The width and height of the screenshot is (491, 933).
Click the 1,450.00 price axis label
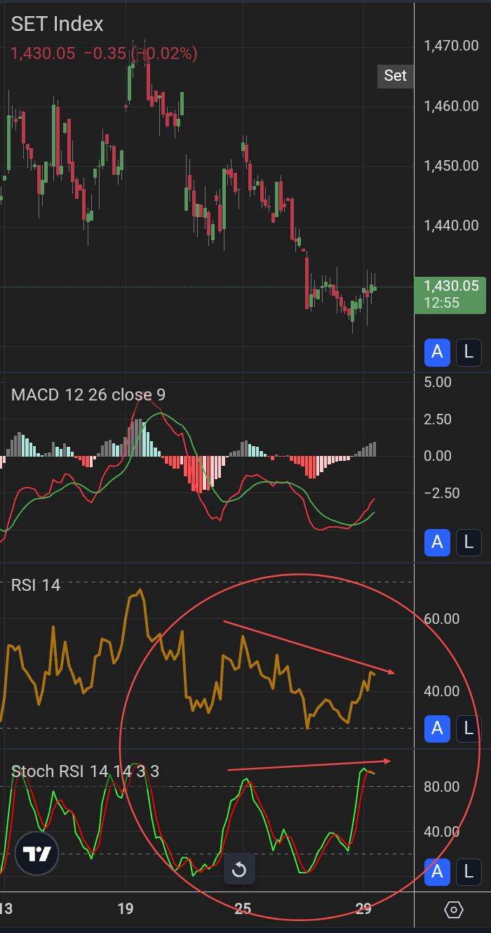(x=451, y=166)
